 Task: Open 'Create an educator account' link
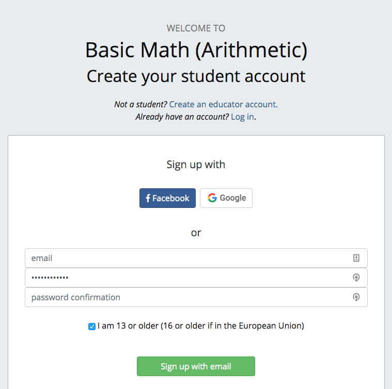coord(223,104)
